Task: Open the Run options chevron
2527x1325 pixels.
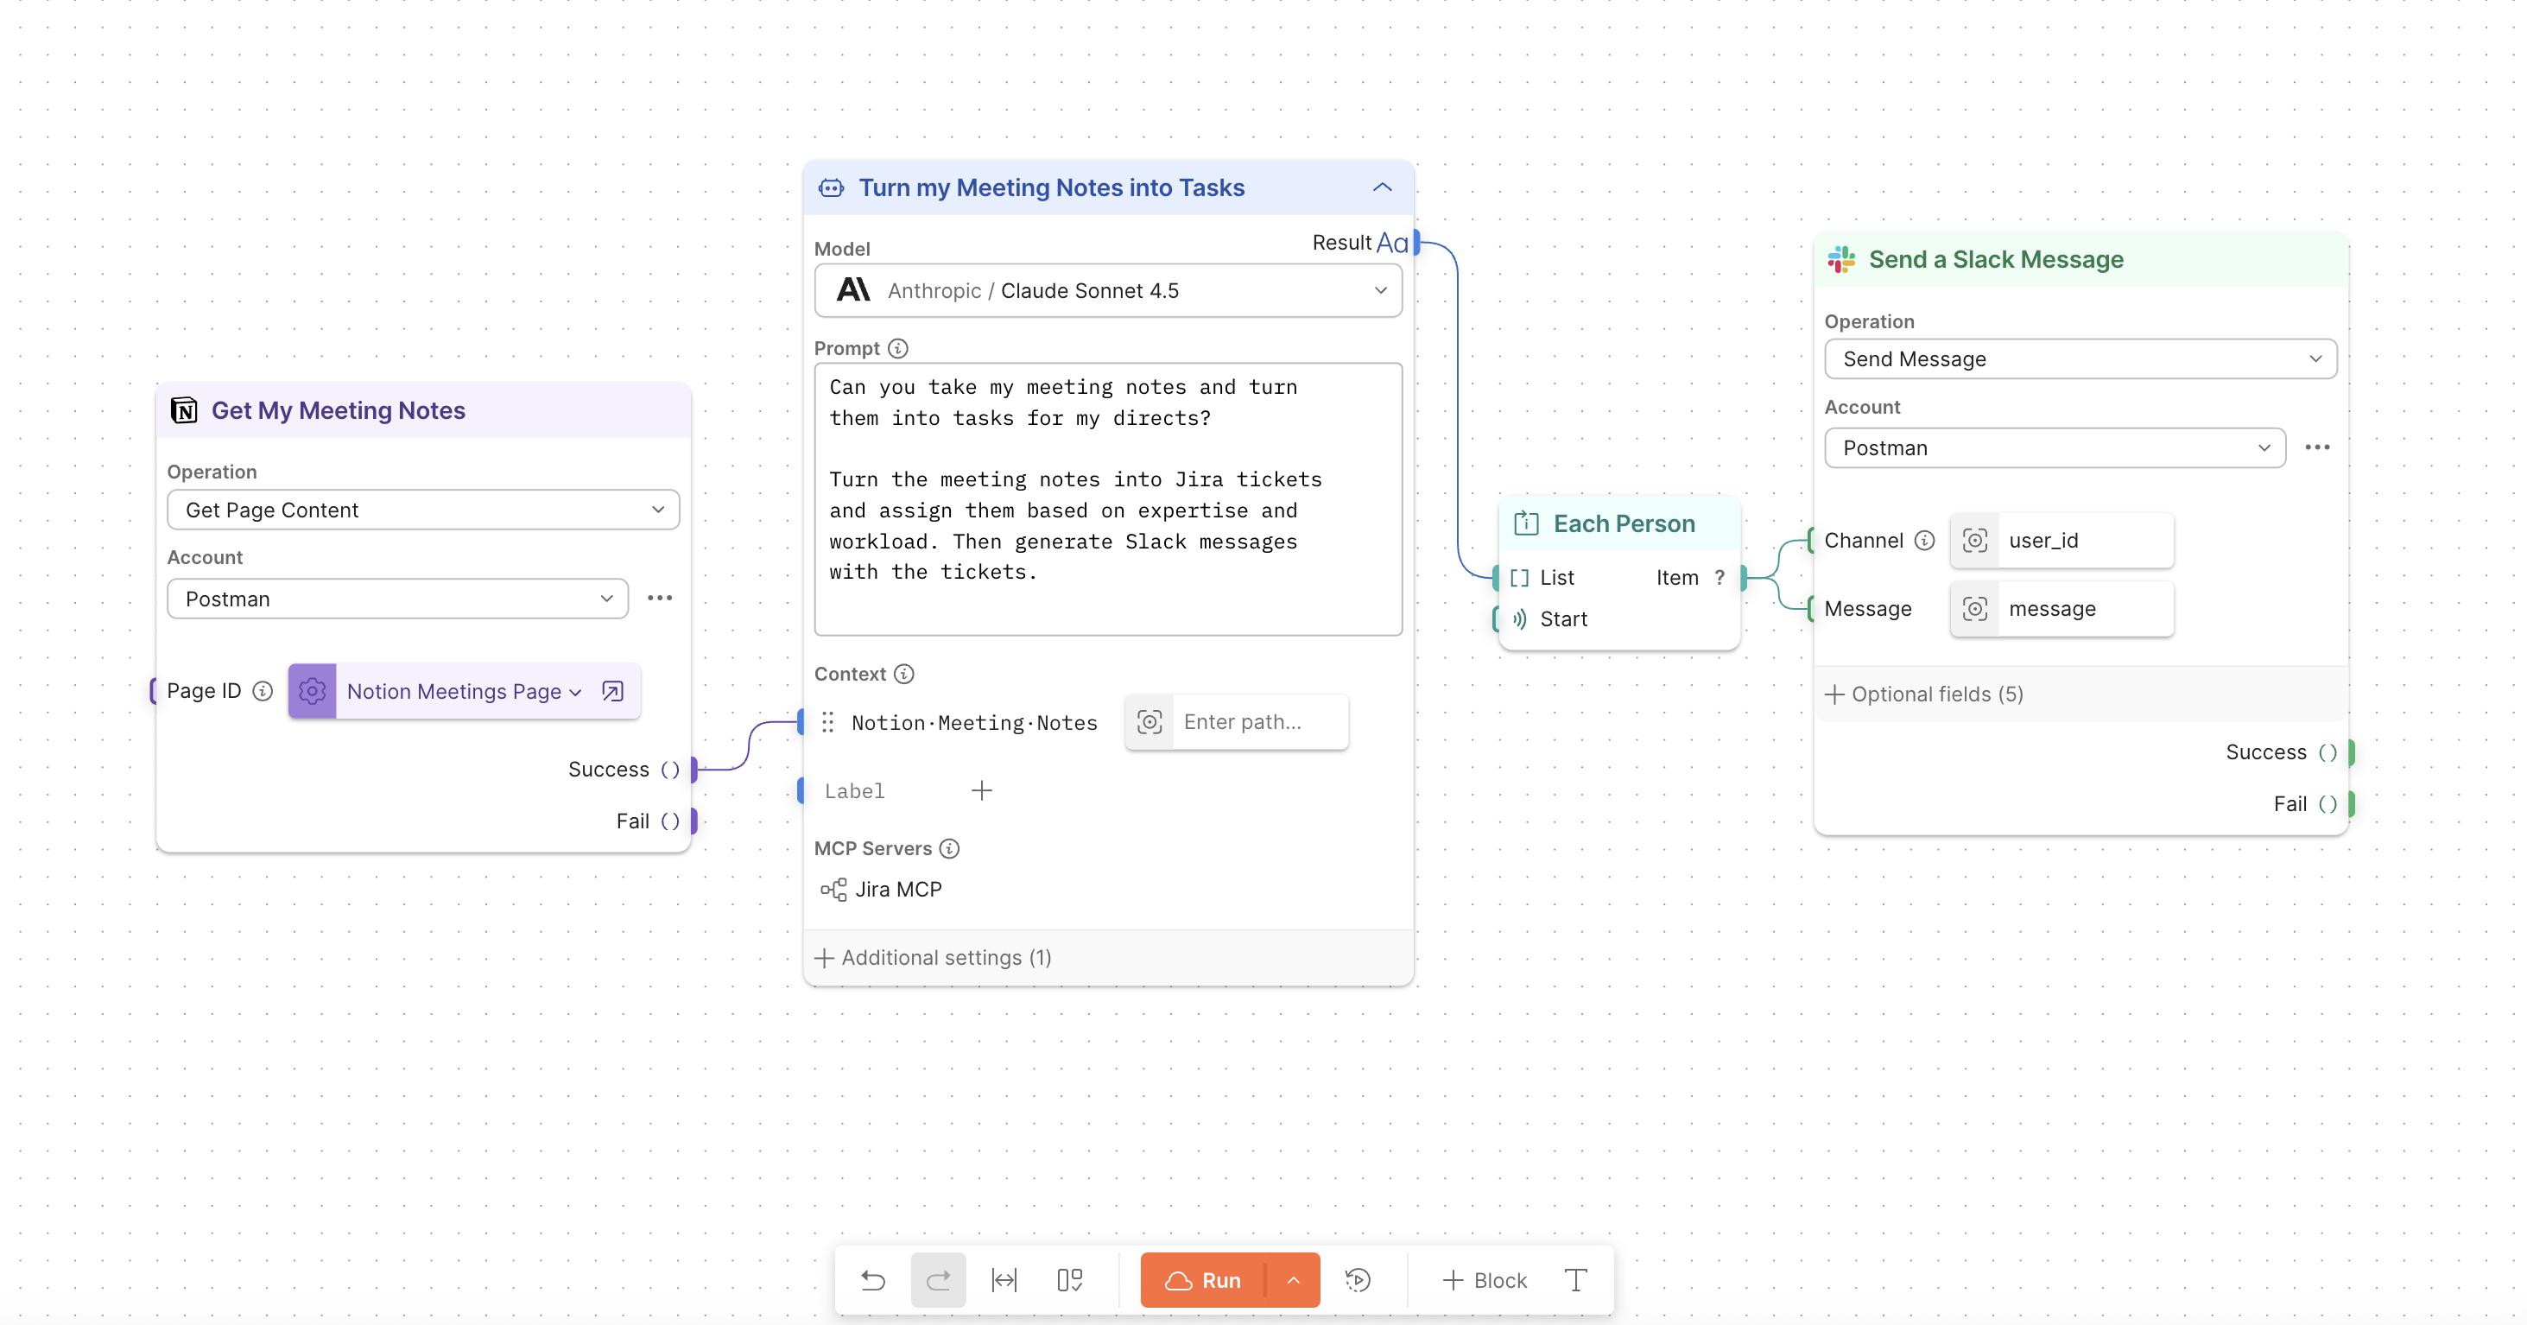Action: click(1293, 1280)
